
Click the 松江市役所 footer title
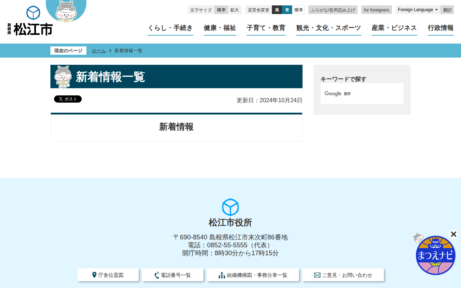tap(230, 222)
